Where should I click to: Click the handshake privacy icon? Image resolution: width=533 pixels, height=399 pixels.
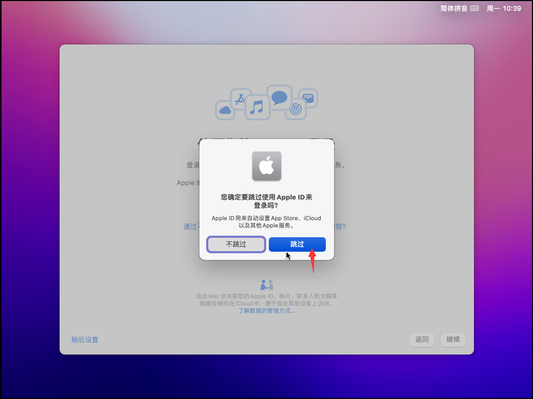coord(267,285)
